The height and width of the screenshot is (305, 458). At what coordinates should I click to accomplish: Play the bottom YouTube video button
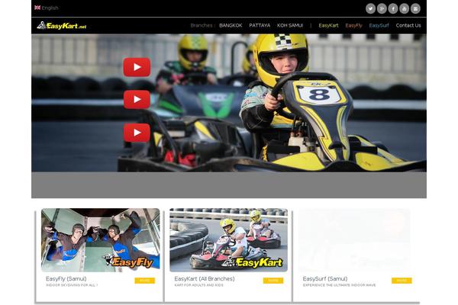point(137,133)
